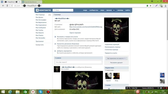Open Yandex home button in toolbar
168x94 pixels.
7,6
